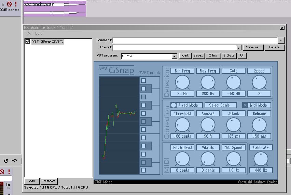
Task: Click the 00dB center volume readout
Action: pos(10,10)
